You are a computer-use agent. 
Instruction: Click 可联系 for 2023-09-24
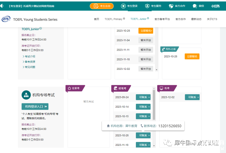coord(143,97)
